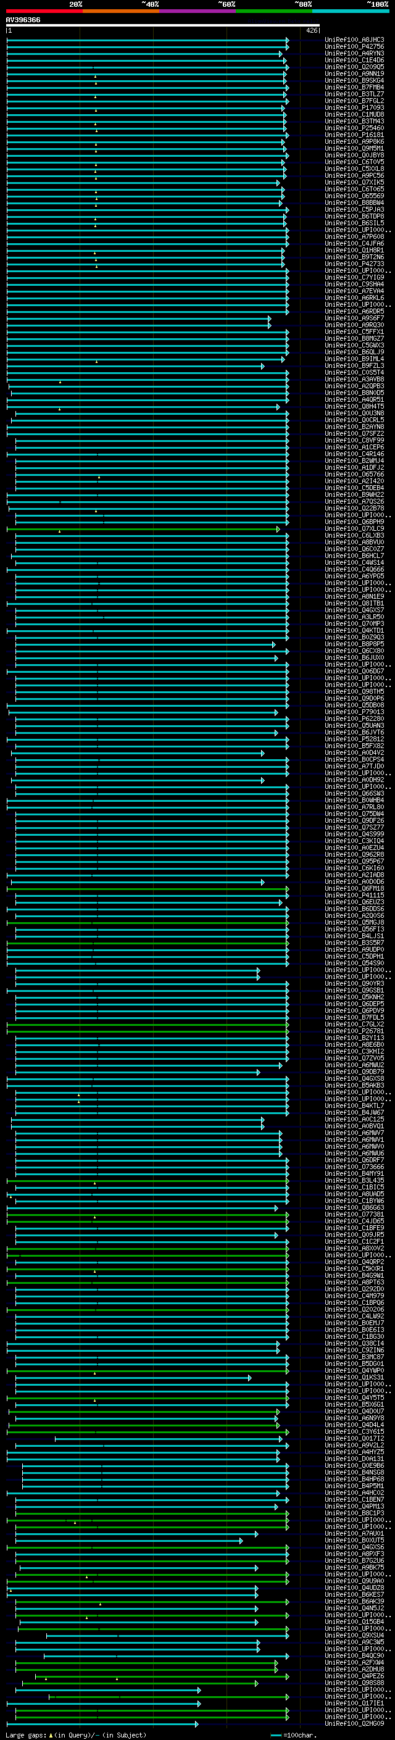
Task: Open hit UniRef100_A9S6F7
Action: [354, 318]
